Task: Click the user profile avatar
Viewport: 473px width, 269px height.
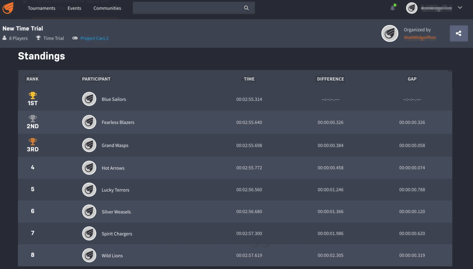Action: pos(412,8)
